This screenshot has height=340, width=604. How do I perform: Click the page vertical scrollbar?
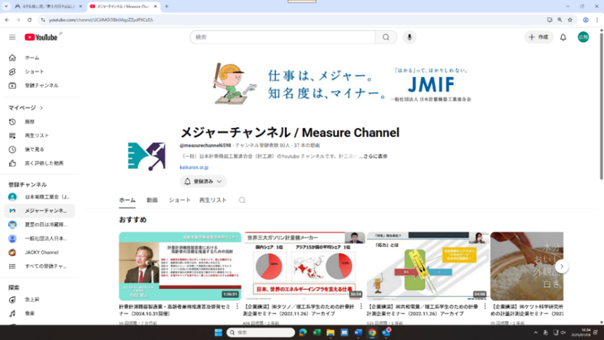[602, 106]
